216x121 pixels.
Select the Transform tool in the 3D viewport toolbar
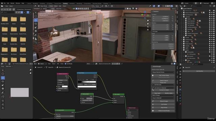point(36,31)
